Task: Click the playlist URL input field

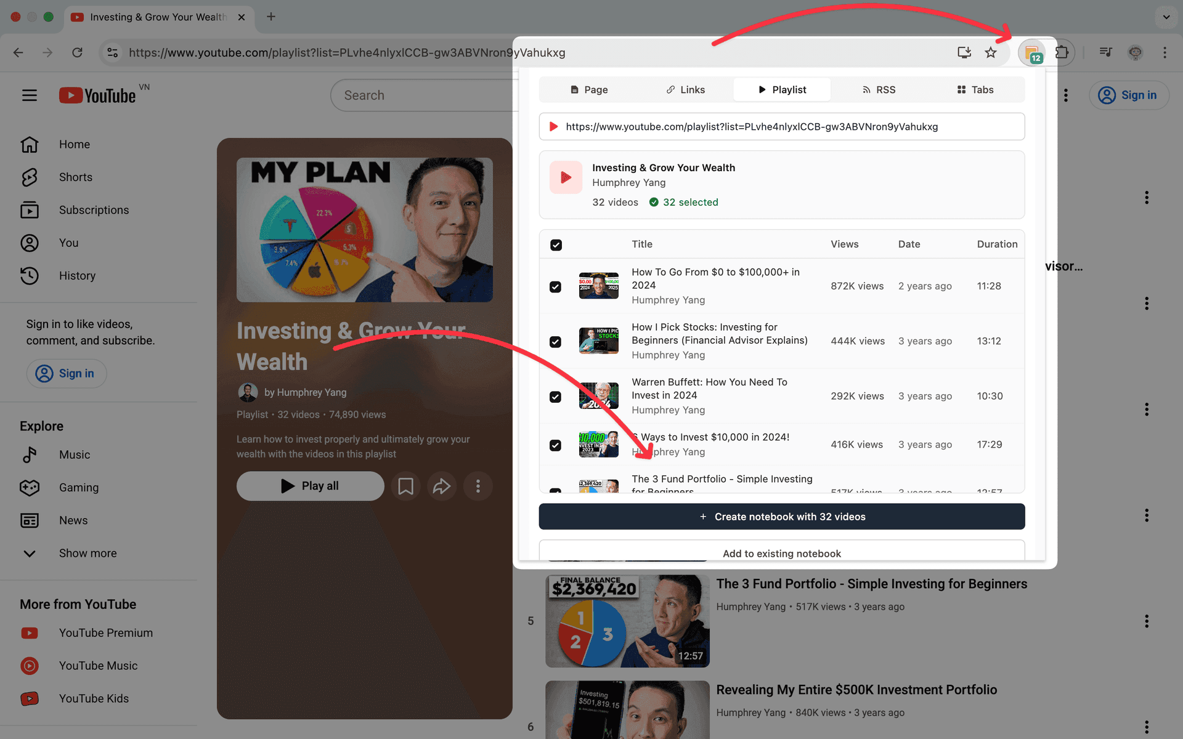Action: [x=781, y=126]
